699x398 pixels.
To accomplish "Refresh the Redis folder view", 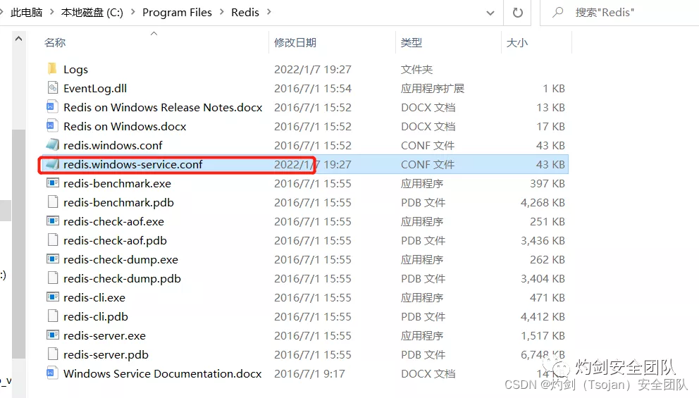I will [517, 13].
